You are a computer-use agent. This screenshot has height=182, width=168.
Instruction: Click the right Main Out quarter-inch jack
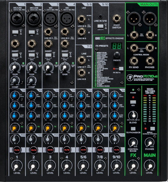[x=150, y=35]
